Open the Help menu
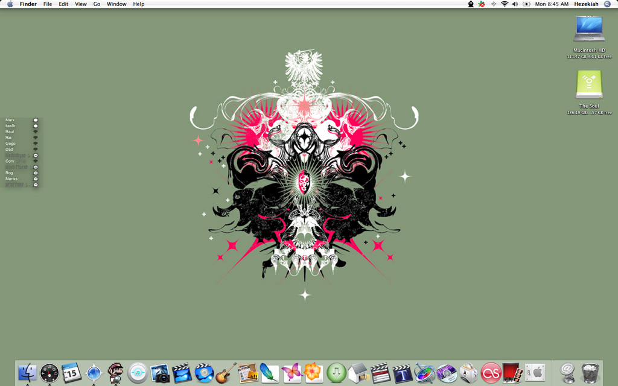The height and width of the screenshot is (386, 618). [x=139, y=4]
